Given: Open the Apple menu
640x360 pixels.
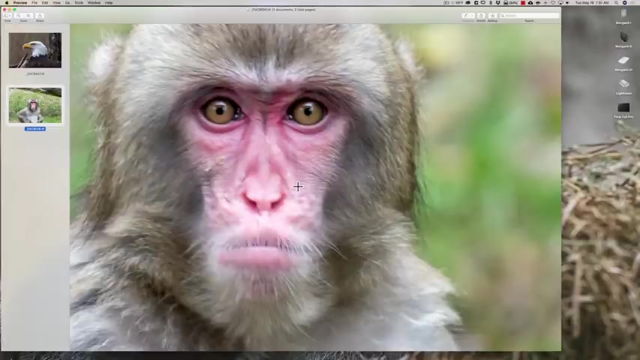Looking at the screenshot, I should coord(7,3).
